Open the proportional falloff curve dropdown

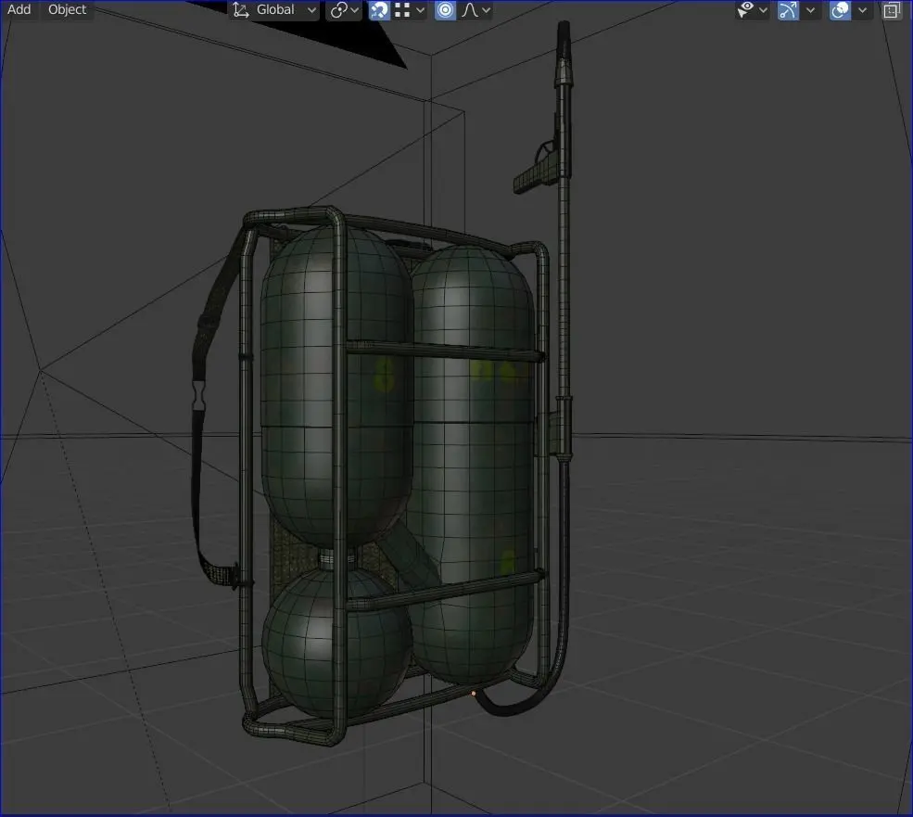(476, 10)
